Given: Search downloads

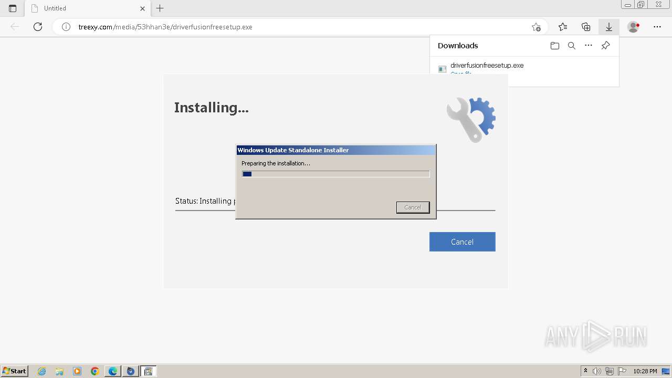Looking at the screenshot, I should pos(572,46).
